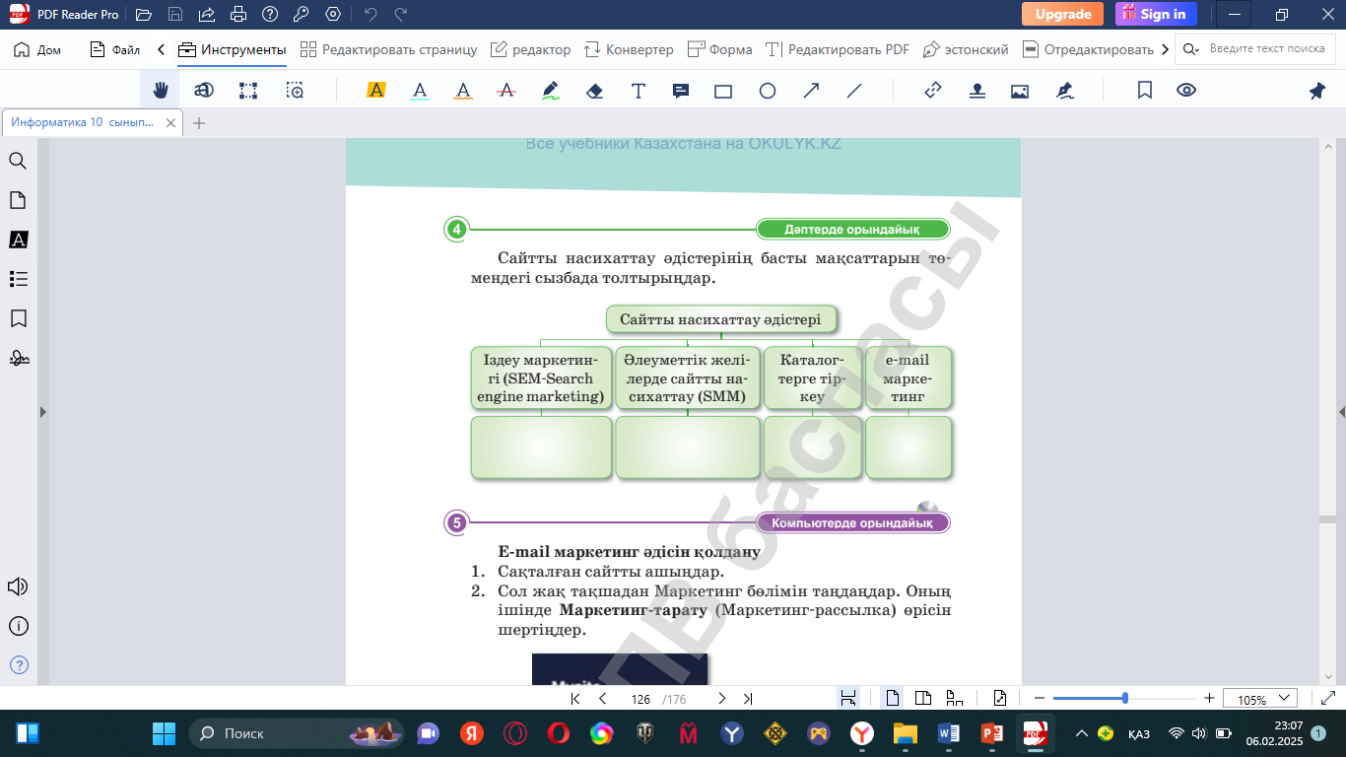The height and width of the screenshot is (757, 1346).
Task: Choose the Arrow drawing tool
Action: pyautogui.click(x=811, y=91)
